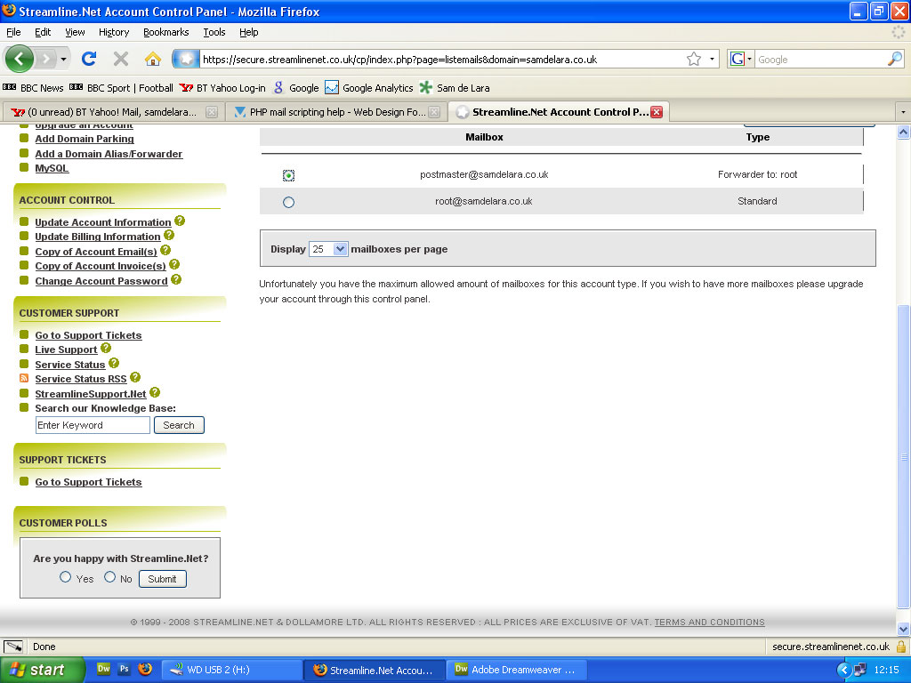911x683 pixels.
Task: Open the Google Analytics bookmark
Action: [x=369, y=88]
